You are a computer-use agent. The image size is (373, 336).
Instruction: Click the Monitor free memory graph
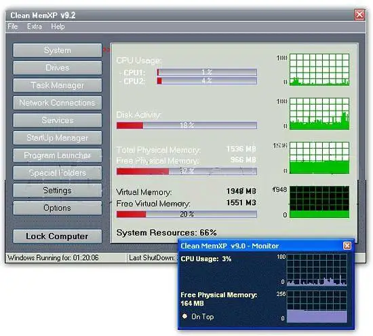coord(317,307)
